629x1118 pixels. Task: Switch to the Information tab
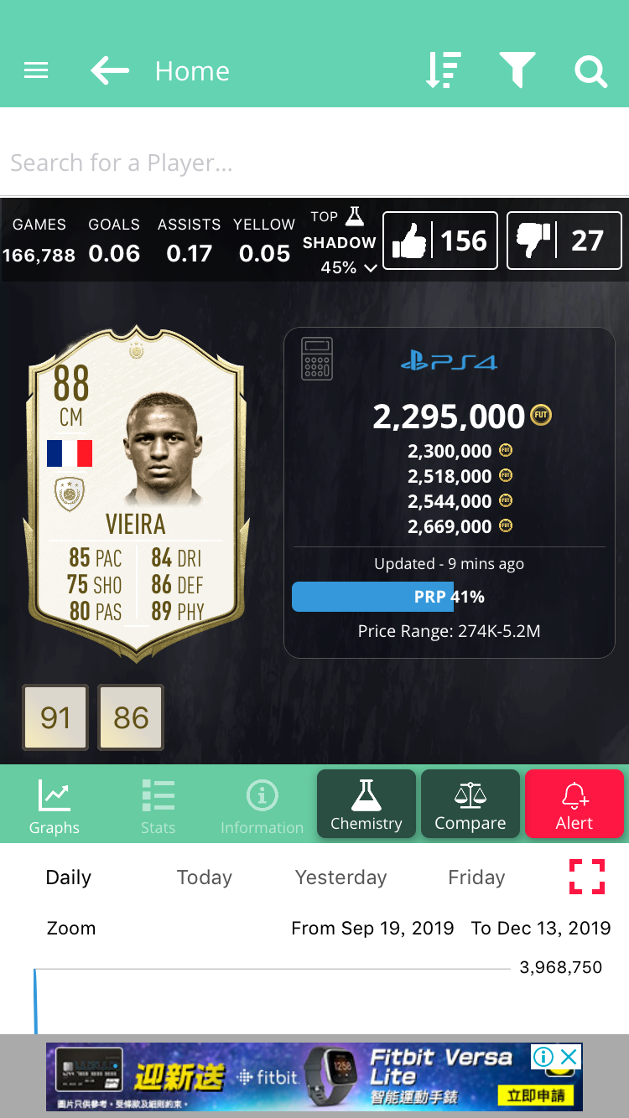tap(262, 806)
